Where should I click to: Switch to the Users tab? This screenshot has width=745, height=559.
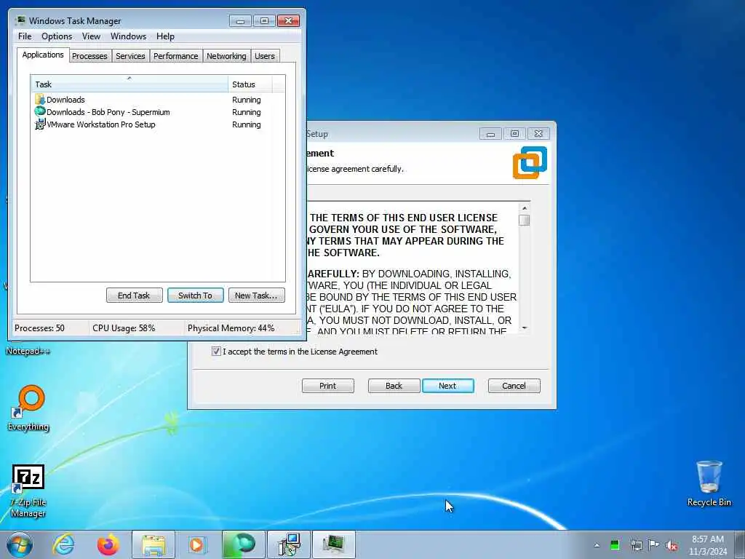pos(265,56)
